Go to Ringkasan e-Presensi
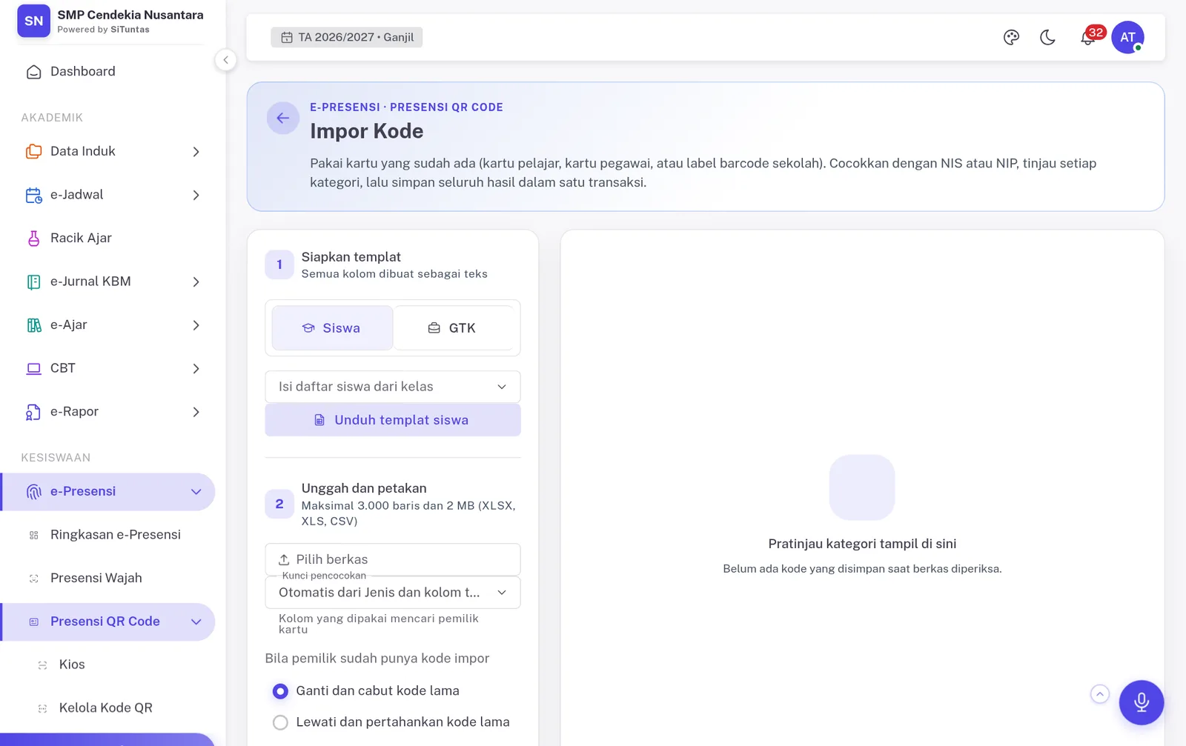 (x=109, y=535)
